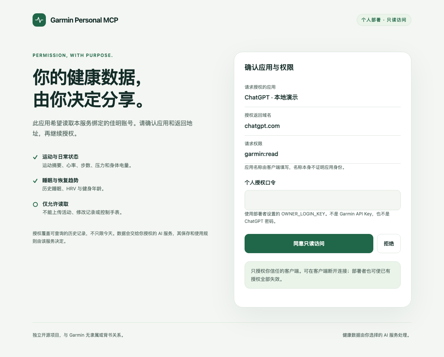Image resolution: width=444 pixels, height=357 pixels.
Task: Click the text 不能上传活动、修改记录或控制手表
Action: point(83,212)
